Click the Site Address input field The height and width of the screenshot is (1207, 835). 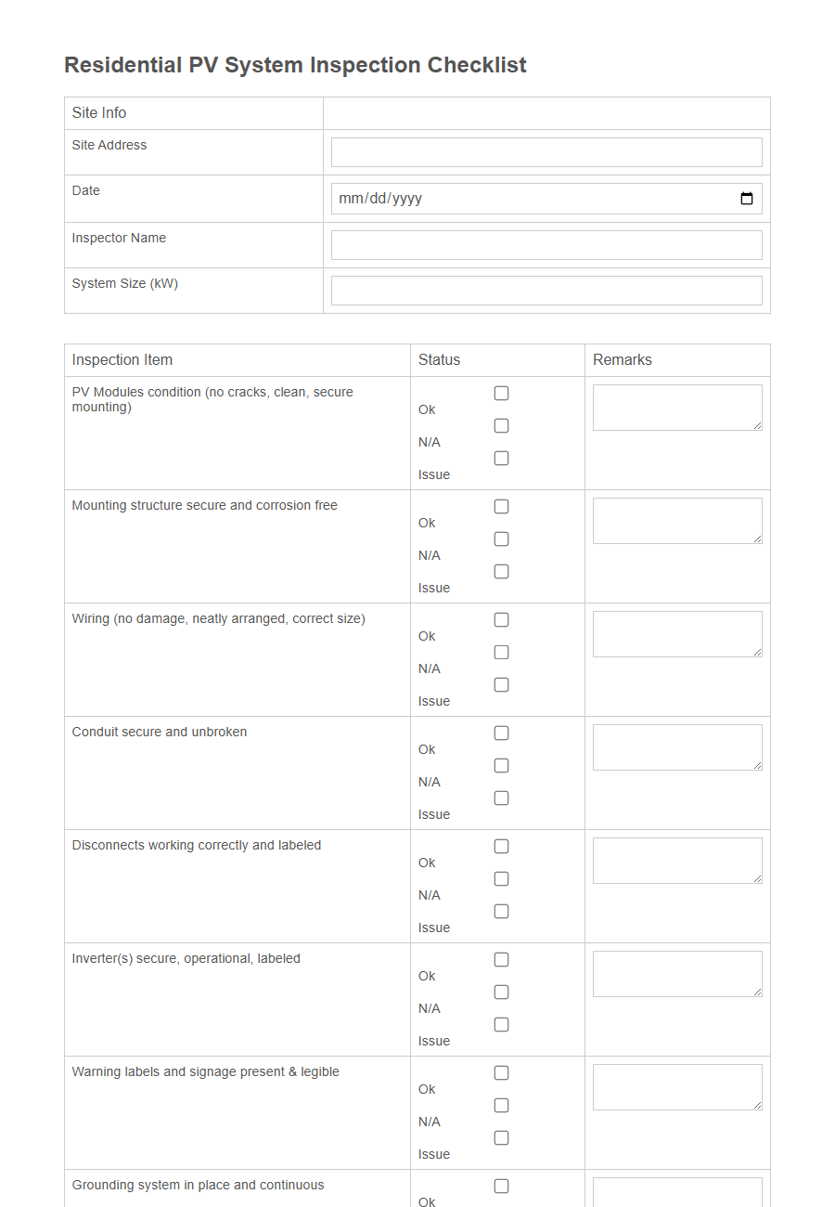tap(546, 151)
